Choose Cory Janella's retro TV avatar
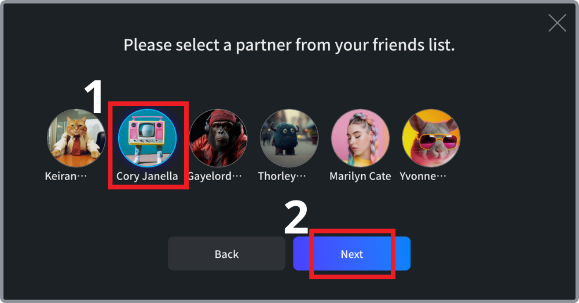The width and height of the screenshot is (579, 303). pos(147,138)
